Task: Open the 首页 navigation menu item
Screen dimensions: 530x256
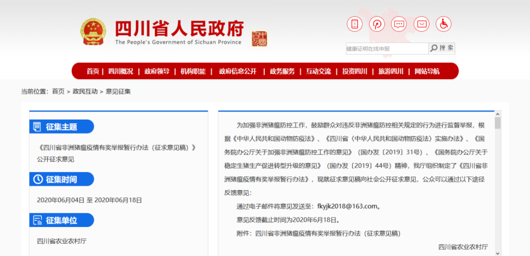Action: click(x=93, y=71)
